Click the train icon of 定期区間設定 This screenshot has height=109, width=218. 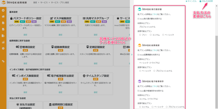coord(88,47)
